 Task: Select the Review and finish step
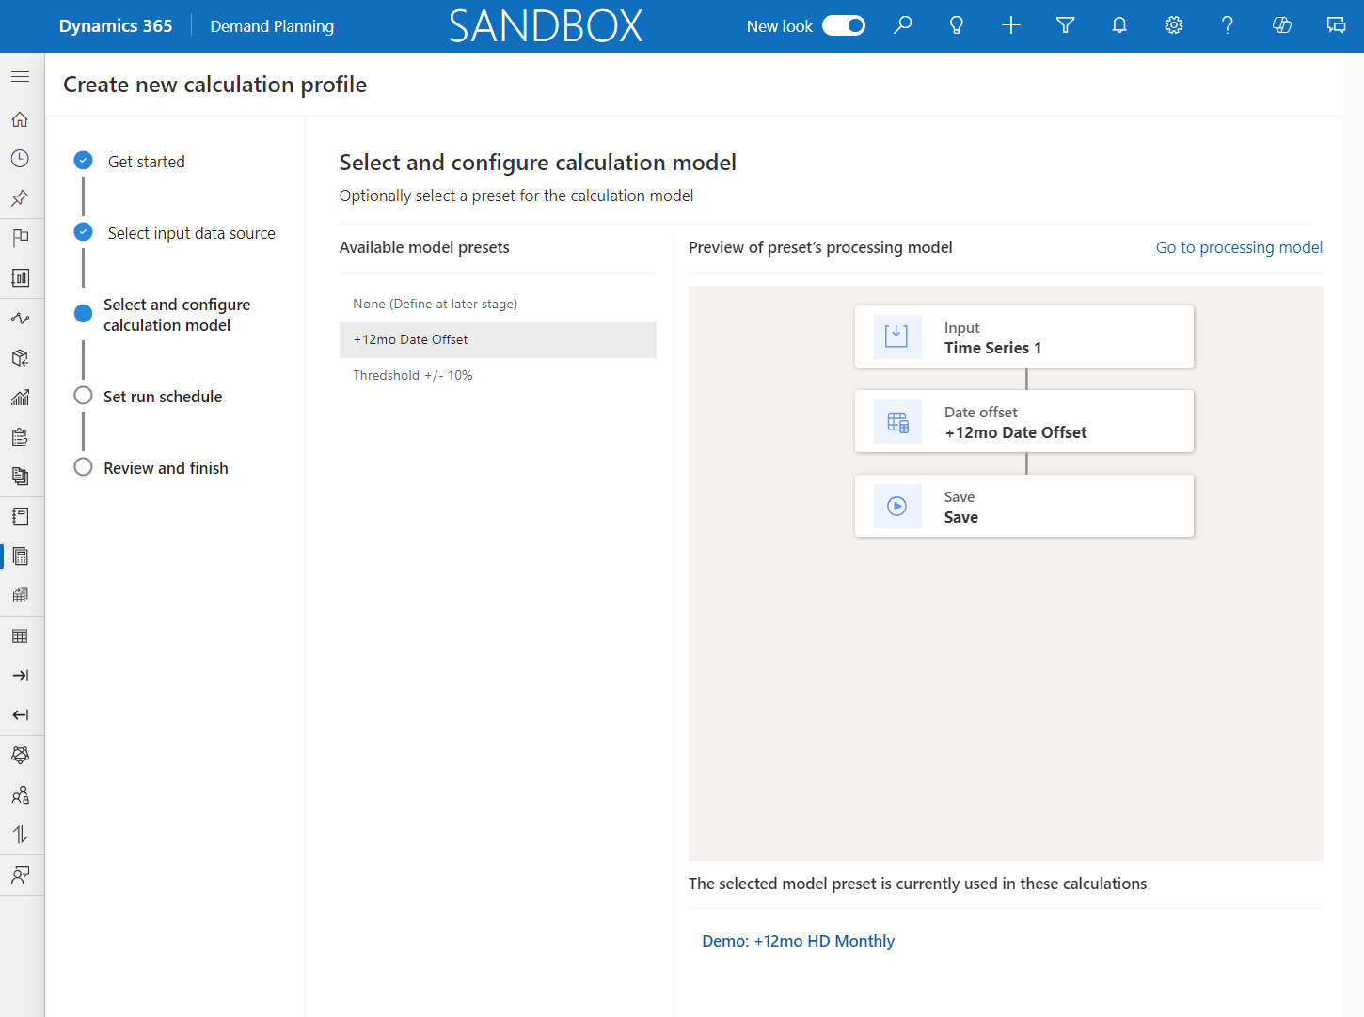coord(166,468)
